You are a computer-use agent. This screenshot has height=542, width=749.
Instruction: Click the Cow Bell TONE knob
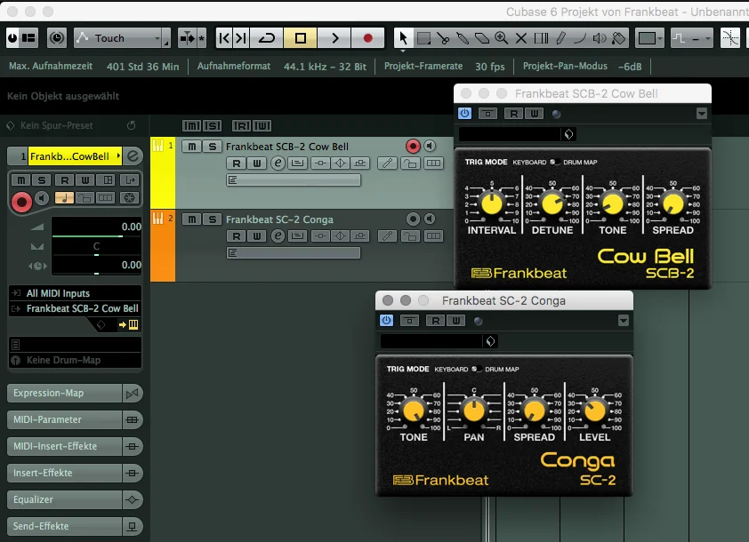coord(612,203)
